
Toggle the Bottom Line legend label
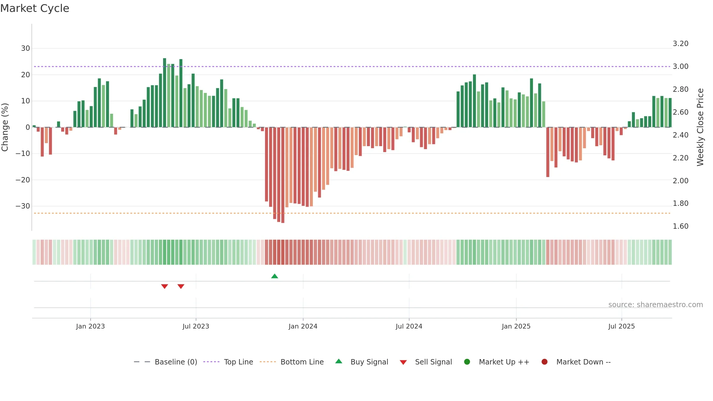(x=302, y=362)
